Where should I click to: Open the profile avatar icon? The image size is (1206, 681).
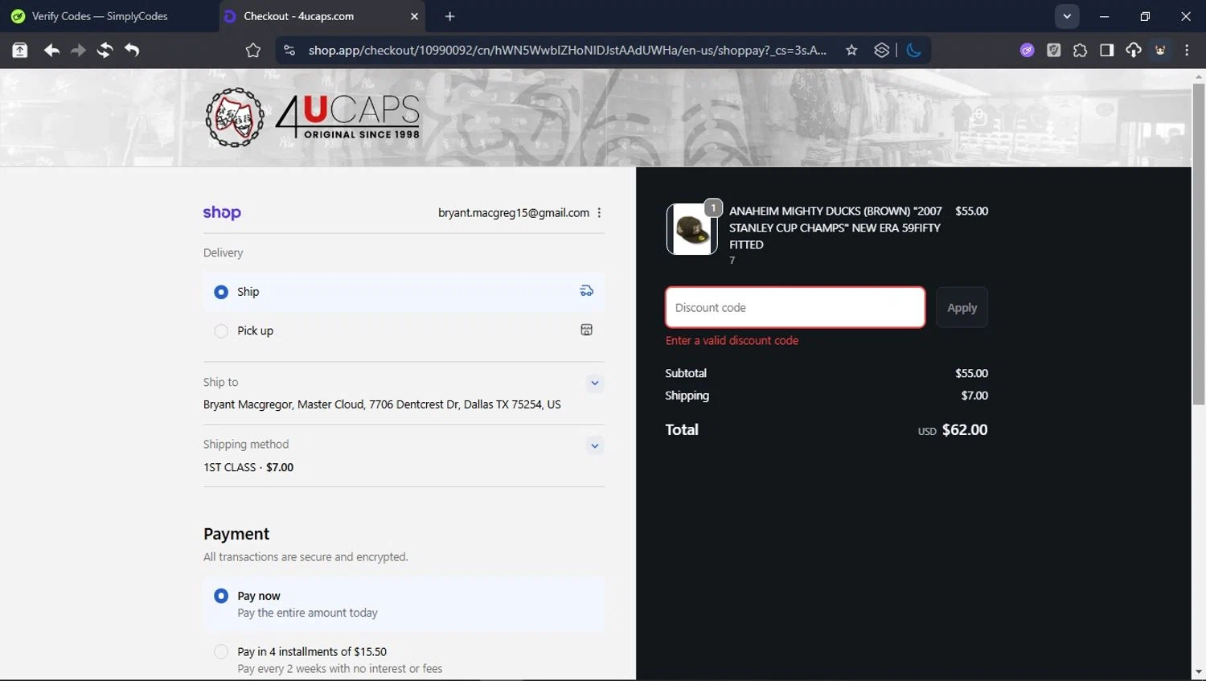point(1160,51)
